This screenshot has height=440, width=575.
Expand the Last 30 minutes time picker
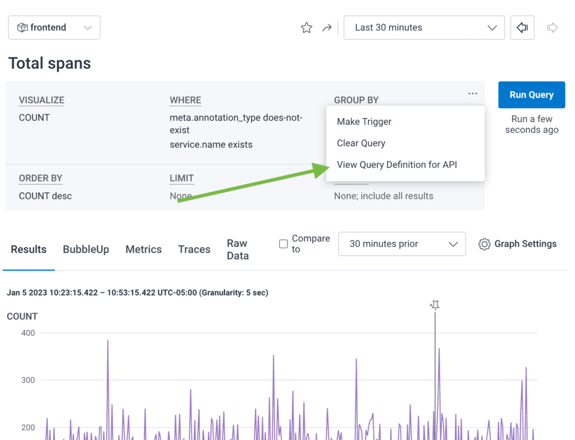click(424, 28)
